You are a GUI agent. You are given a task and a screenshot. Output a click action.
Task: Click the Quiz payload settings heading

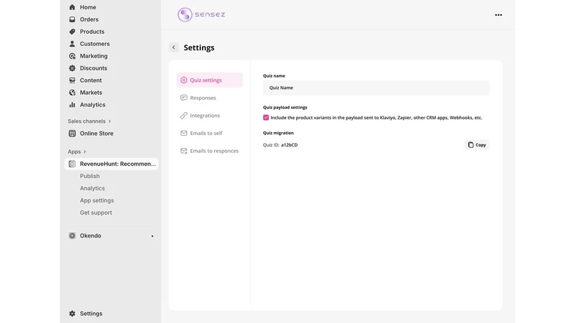(x=285, y=107)
